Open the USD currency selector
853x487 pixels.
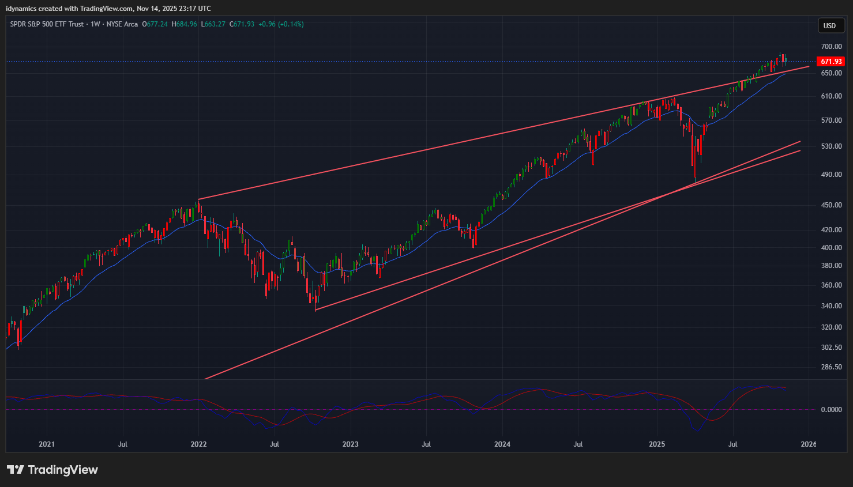coord(829,25)
